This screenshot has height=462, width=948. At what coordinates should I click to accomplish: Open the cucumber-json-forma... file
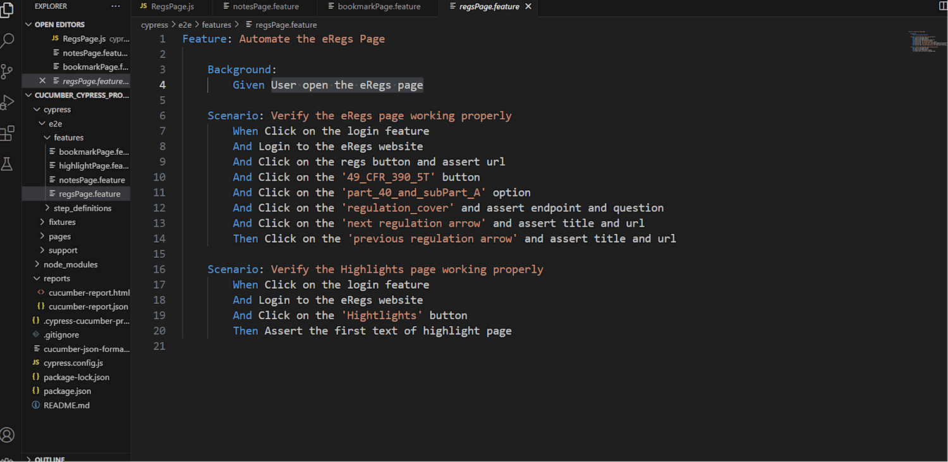86,349
